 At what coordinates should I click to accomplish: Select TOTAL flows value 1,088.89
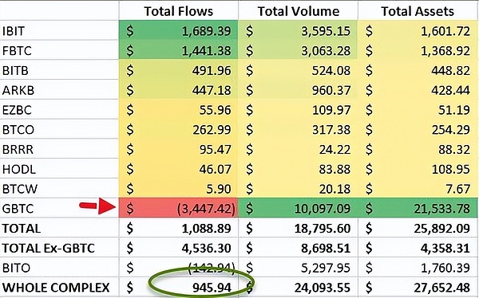point(206,229)
